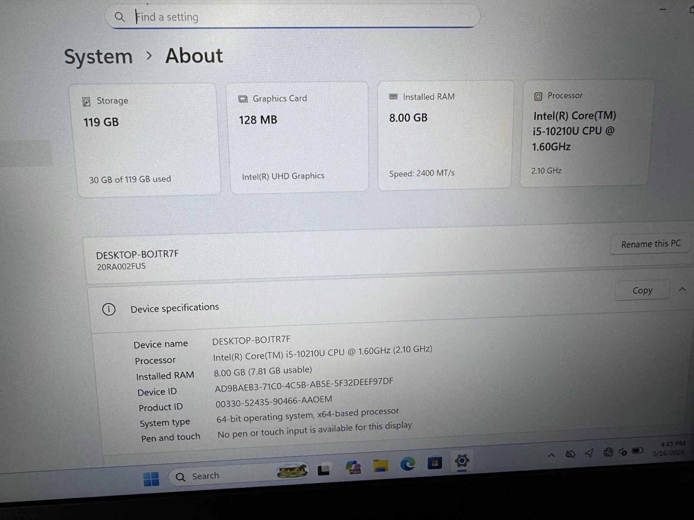Select model number 20RA002FUS
The height and width of the screenshot is (520, 694).
coord(121,266)
